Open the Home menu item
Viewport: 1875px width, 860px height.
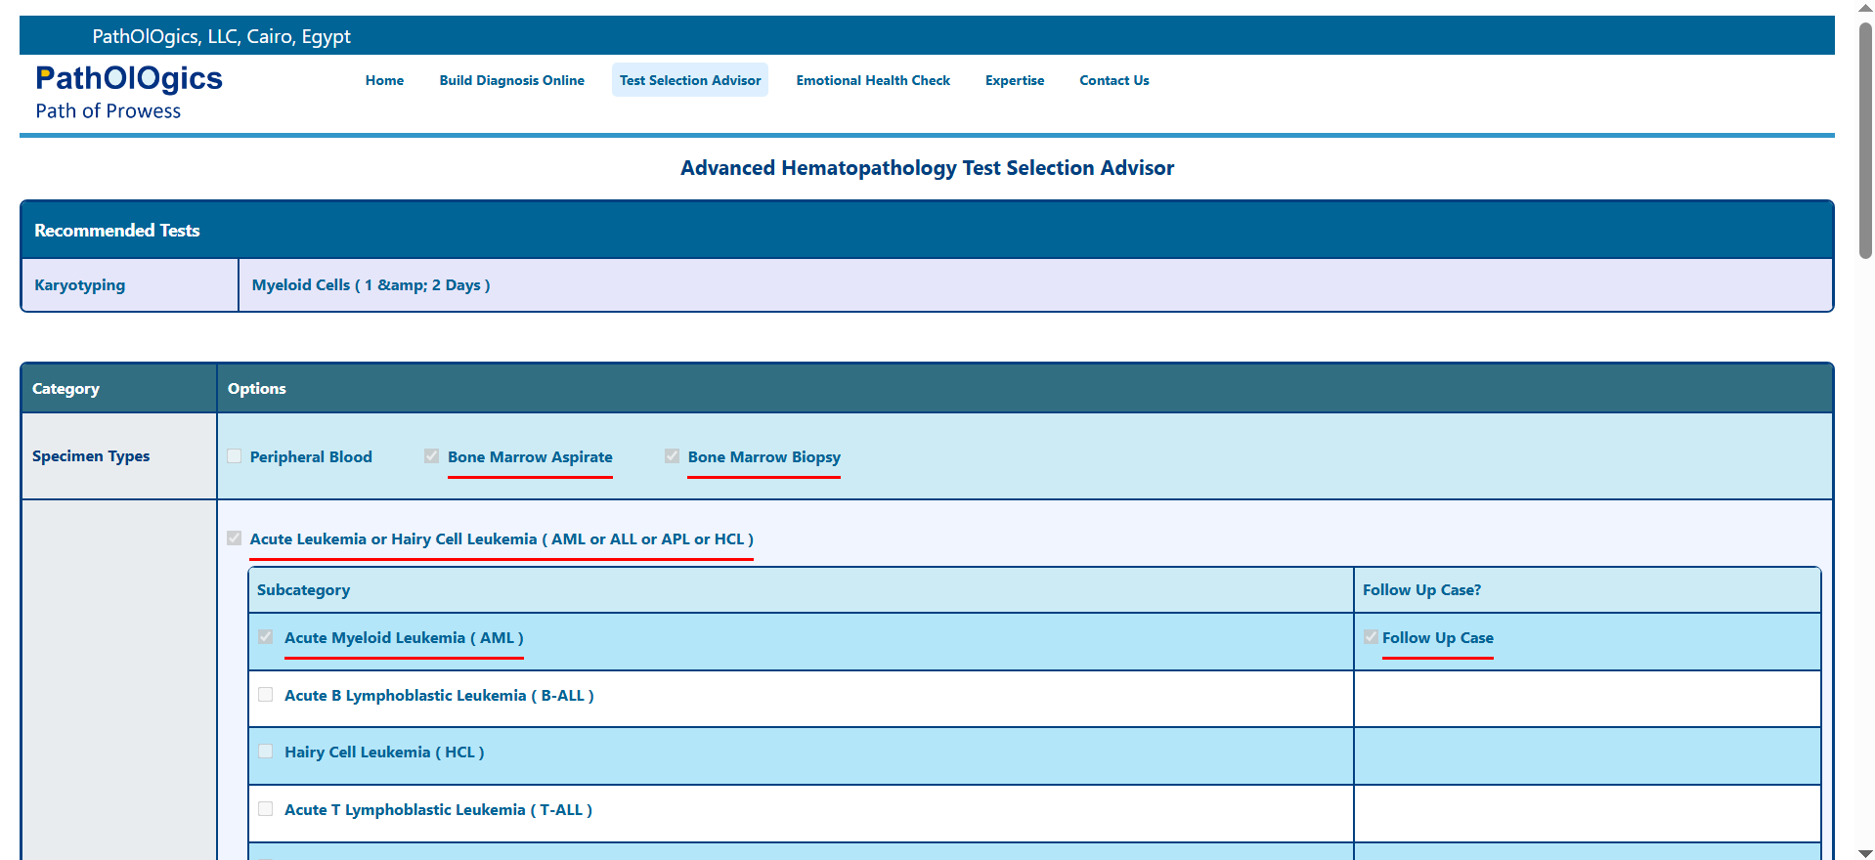point(384,80)
